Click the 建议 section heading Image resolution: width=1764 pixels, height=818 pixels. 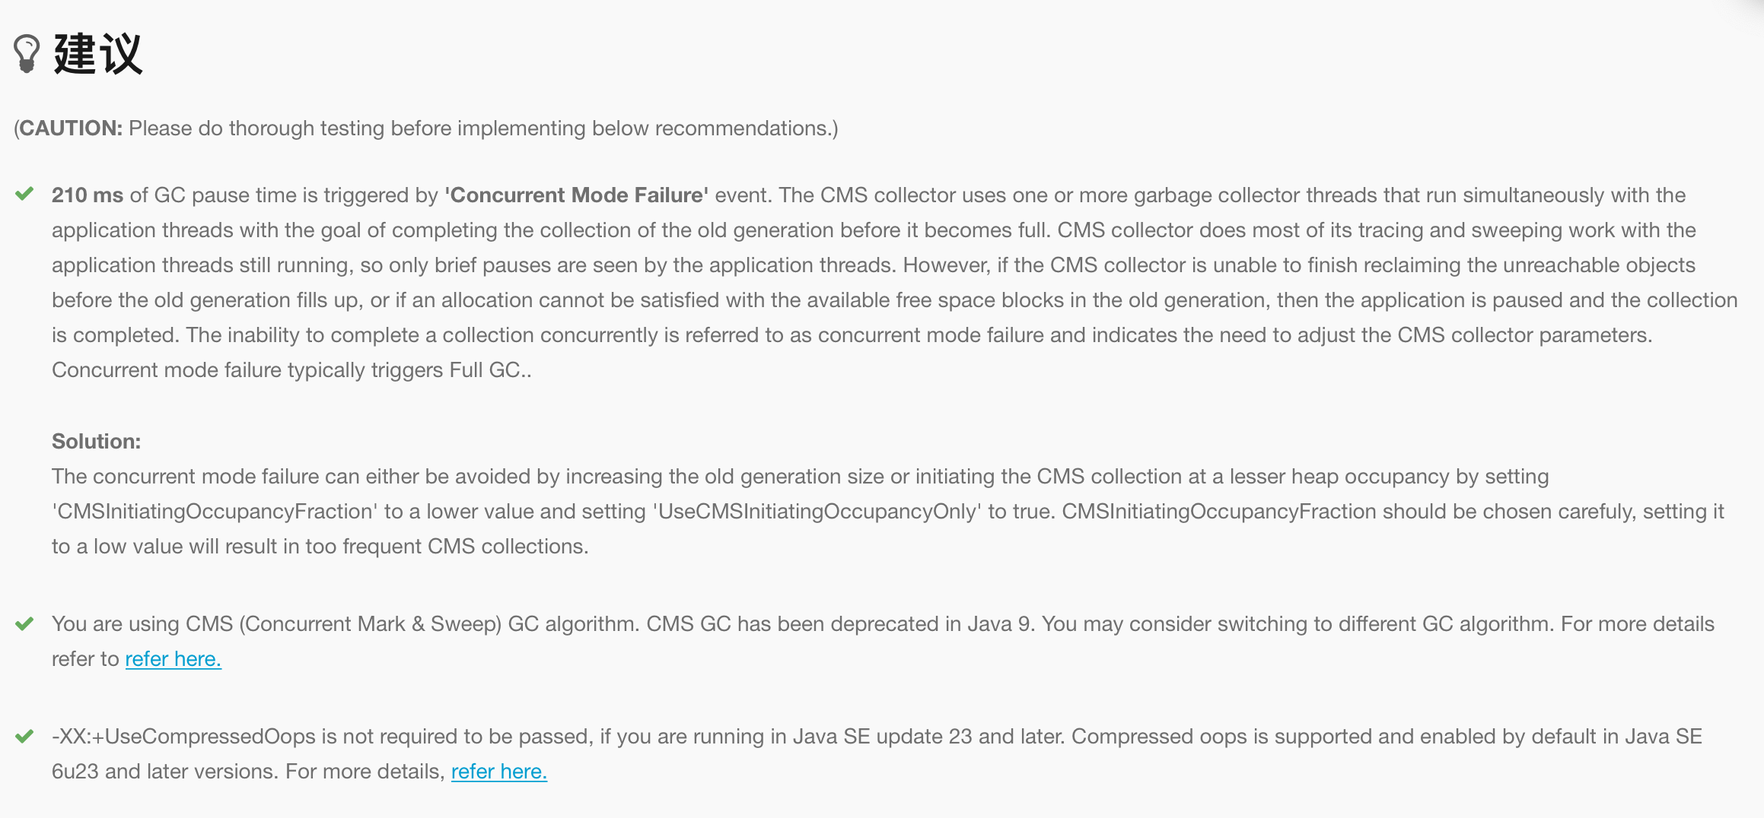(x=98, y=54)
